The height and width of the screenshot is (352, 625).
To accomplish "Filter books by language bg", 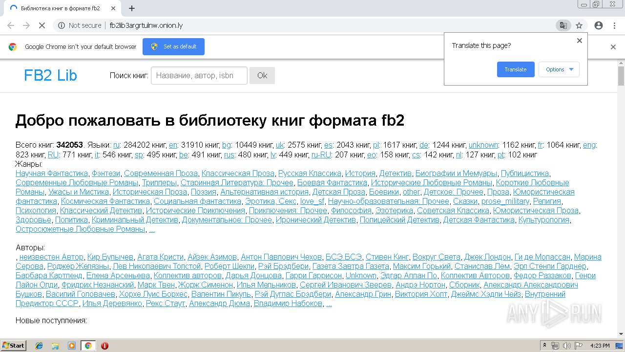I will click(x=227, y=145).
